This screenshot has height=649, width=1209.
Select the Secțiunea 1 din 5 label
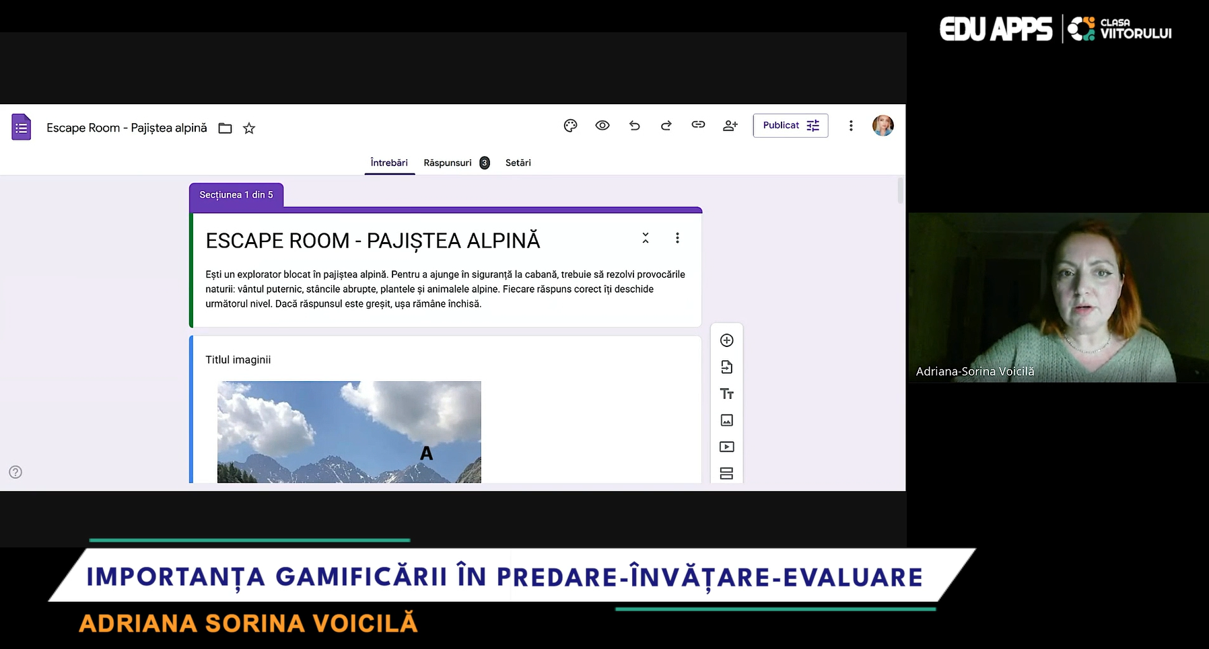coord(236,195)
